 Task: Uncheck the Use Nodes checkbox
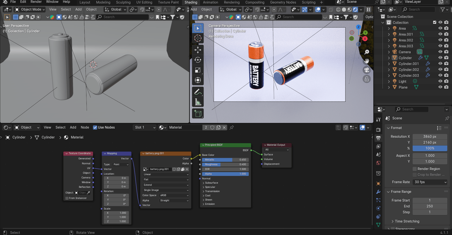click(95, 127)
